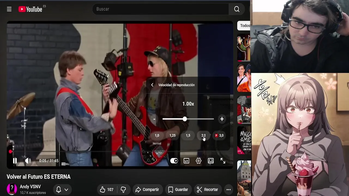
Task: Mute the video volume
Action: (x=28, y=161)
